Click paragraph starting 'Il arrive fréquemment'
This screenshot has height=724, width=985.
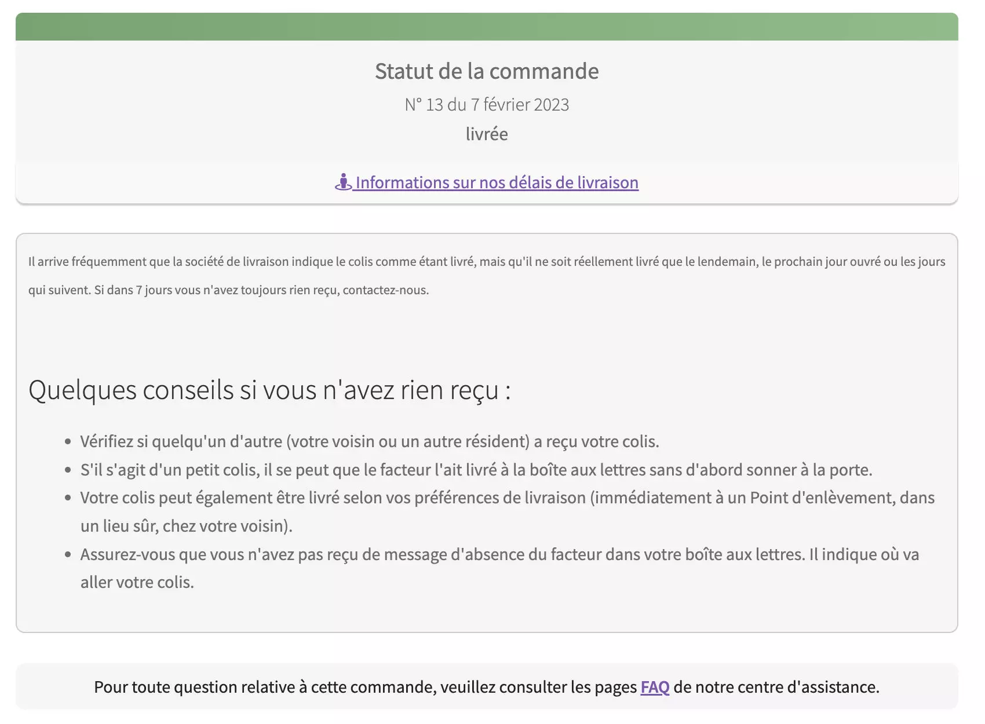(x=487, y=276)
